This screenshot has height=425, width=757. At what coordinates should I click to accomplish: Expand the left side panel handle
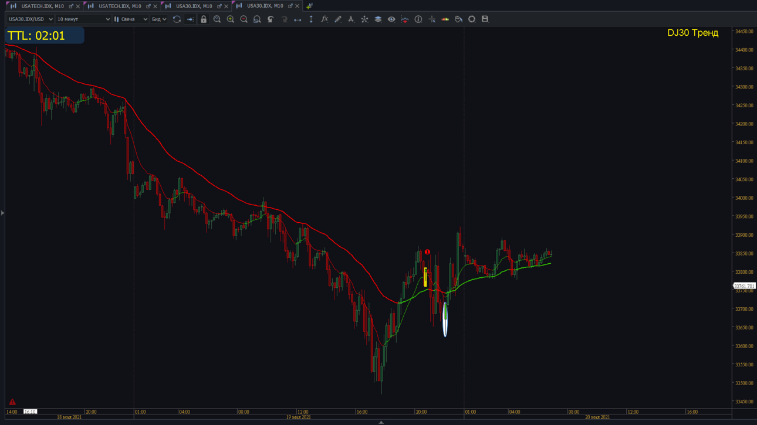[2, 213]
